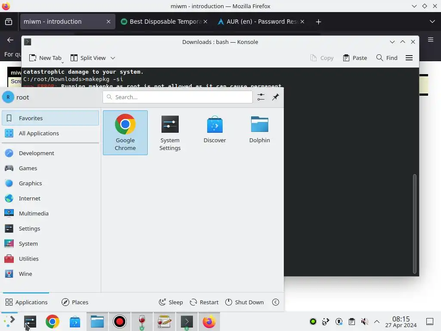441x331 pixels.
Task: Click the red record app taskbar icon
Action: [120, 322]
